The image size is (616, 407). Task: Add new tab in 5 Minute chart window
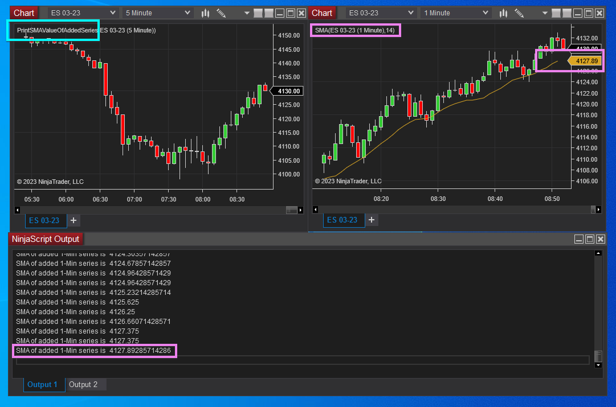(x=74, y=220)
